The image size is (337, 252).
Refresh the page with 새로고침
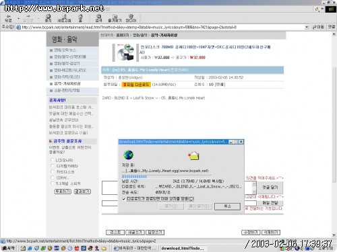(64, 18)
